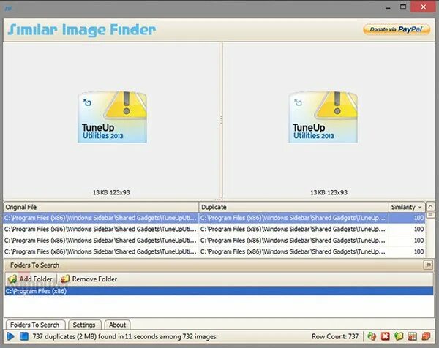439x348 pixels.
Task: Click the Add Folder label
Action: pos(36,279)
